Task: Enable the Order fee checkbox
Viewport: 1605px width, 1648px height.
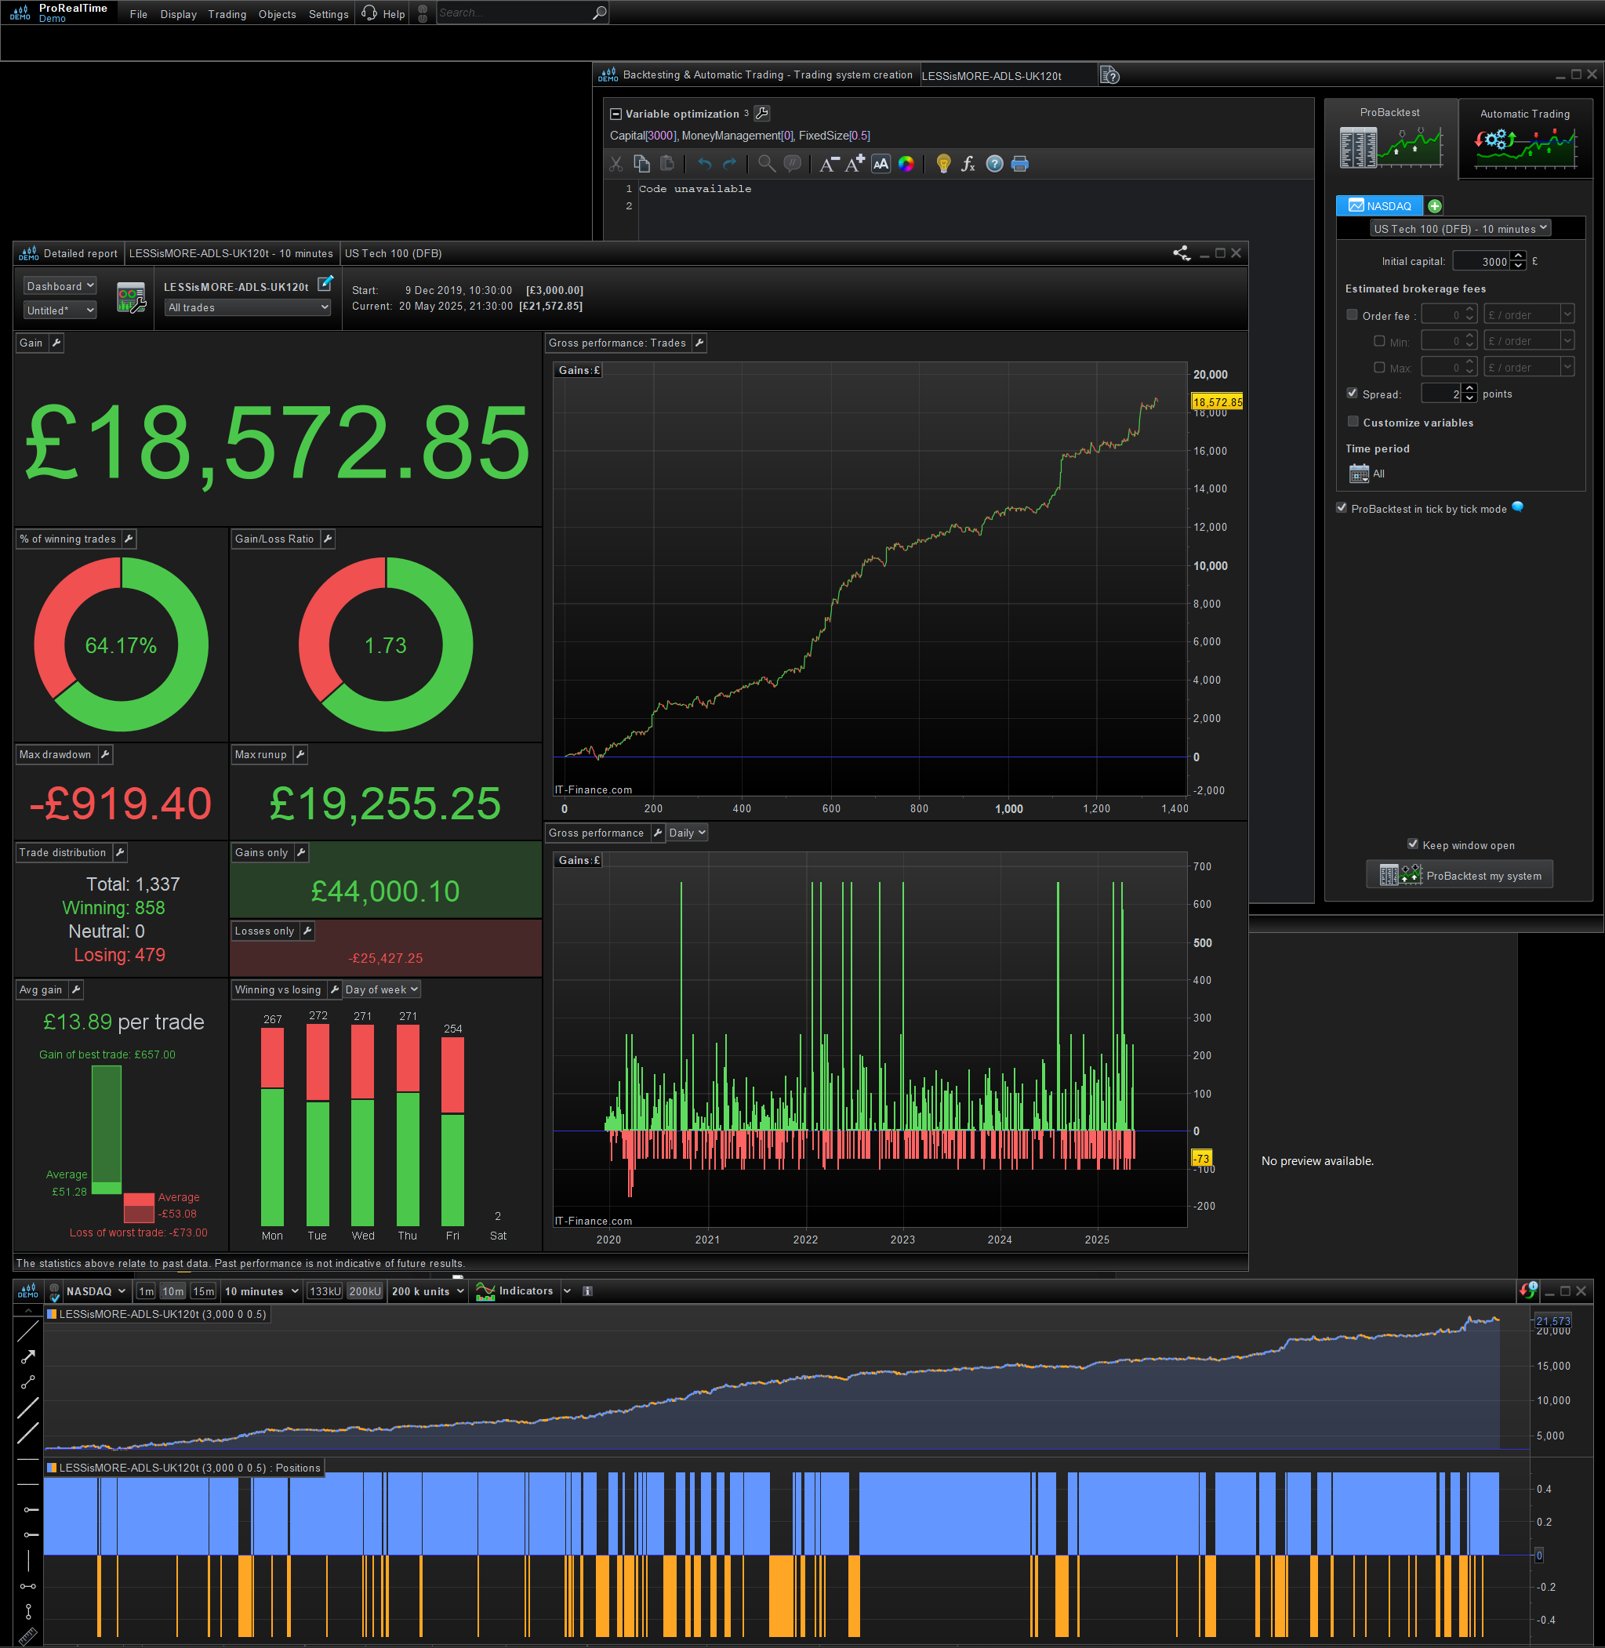Action: click(1352, 314)
